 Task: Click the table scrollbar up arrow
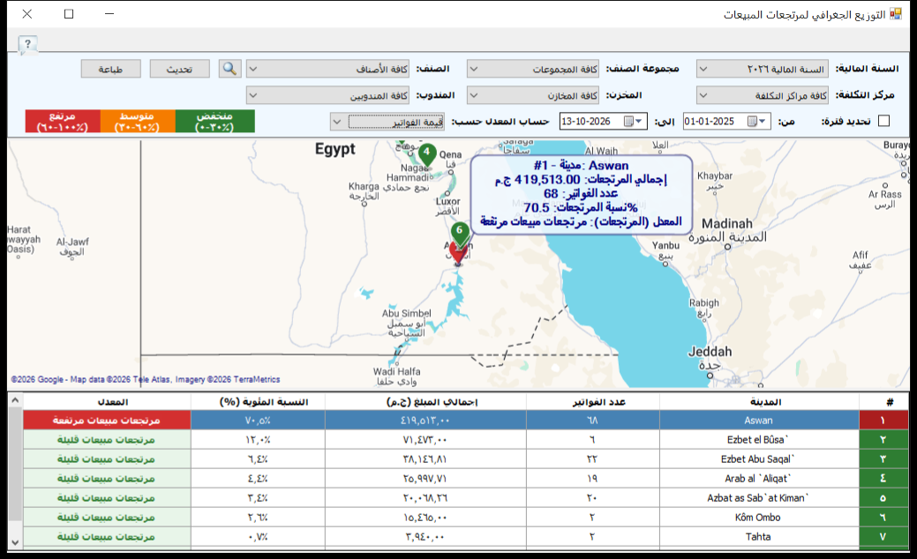coord(15,400)
